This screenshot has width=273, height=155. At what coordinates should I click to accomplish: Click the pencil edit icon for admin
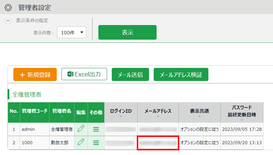tap(81, 129)
